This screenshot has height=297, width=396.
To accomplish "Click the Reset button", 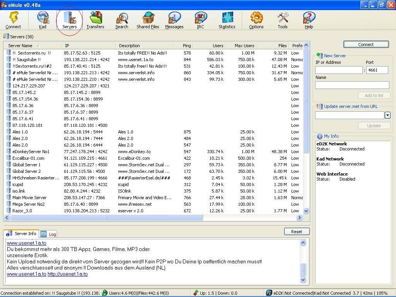I will tap(297, 231).
